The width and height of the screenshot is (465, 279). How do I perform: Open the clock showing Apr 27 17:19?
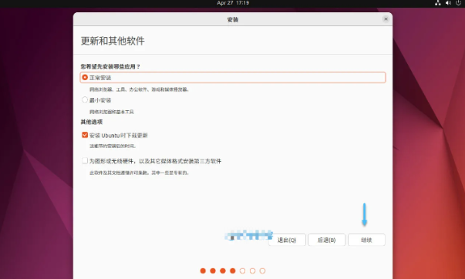[233, 3]
